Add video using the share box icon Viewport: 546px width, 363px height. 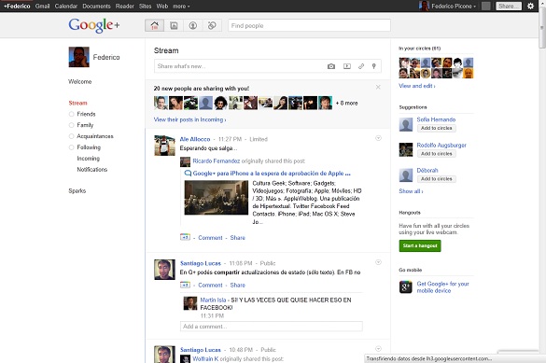tap(347, 66)
